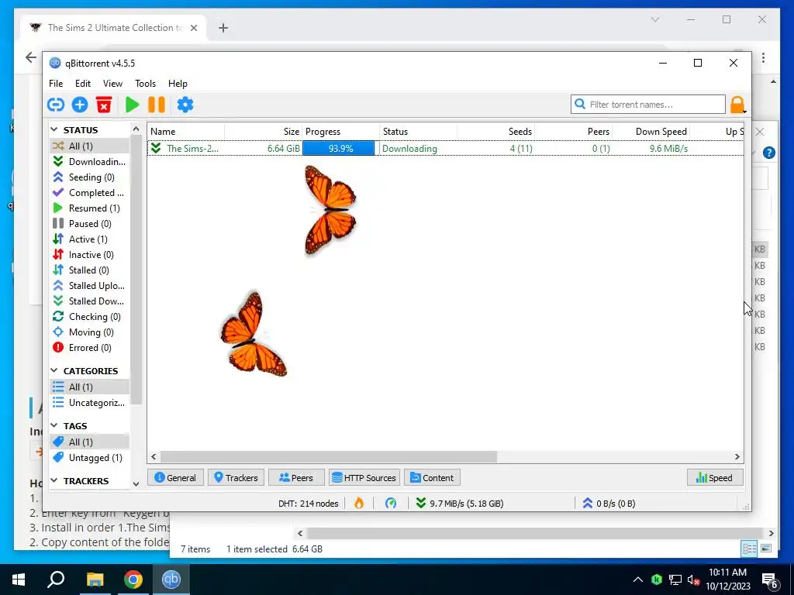Screen dimensions: 794x595
Task: Open Options via blue gear icon
Action: 185,105
